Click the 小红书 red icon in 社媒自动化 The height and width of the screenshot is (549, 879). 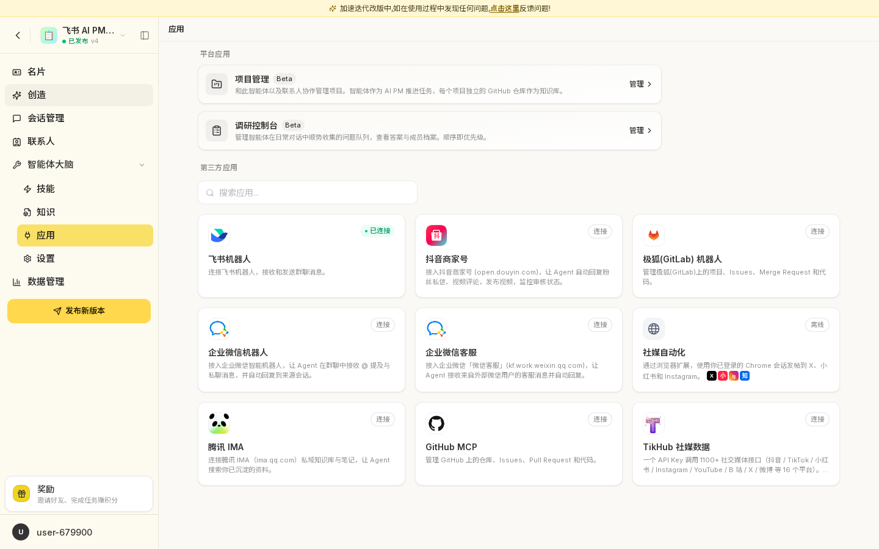[723, 376]
